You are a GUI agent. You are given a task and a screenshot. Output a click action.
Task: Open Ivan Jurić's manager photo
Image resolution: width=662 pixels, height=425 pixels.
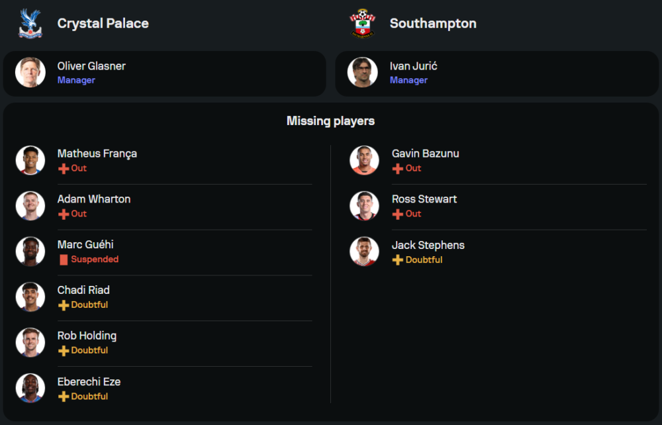tap(363, 72)
